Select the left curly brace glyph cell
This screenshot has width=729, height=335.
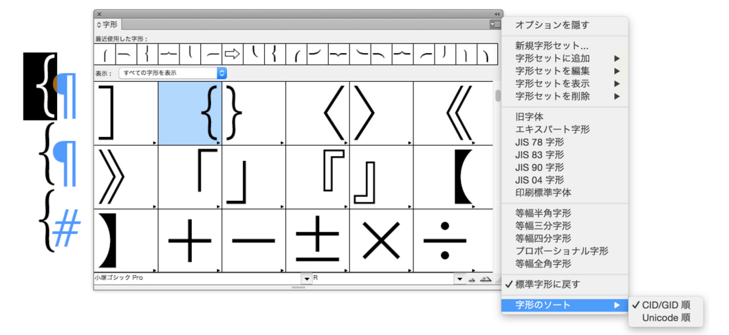(190, 113)
